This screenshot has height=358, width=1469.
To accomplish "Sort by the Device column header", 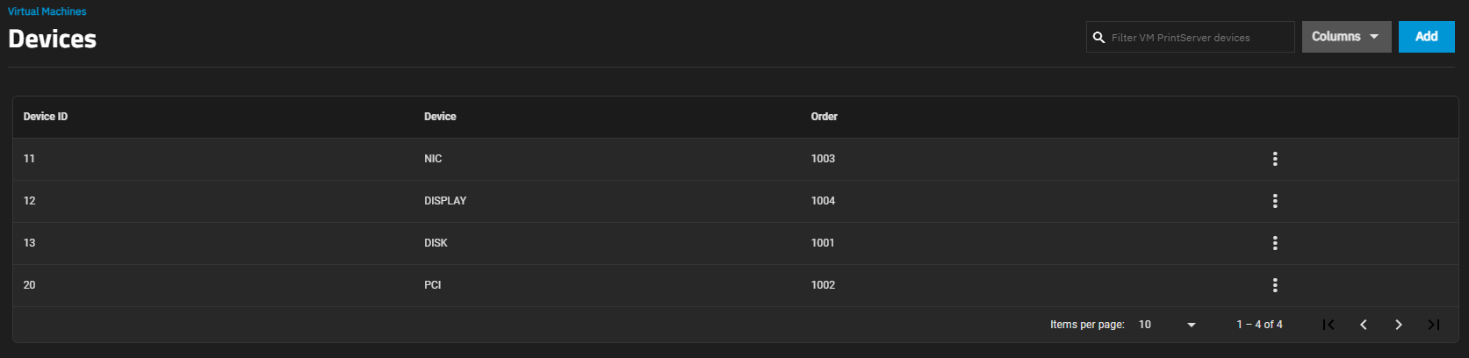I will pyautogui.click(x=440, y=117).
